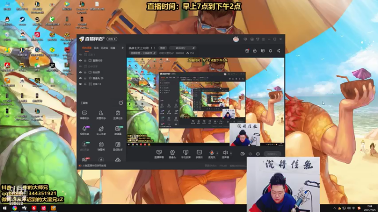Edit the announcement field with pencil icon

coord(182,48)
